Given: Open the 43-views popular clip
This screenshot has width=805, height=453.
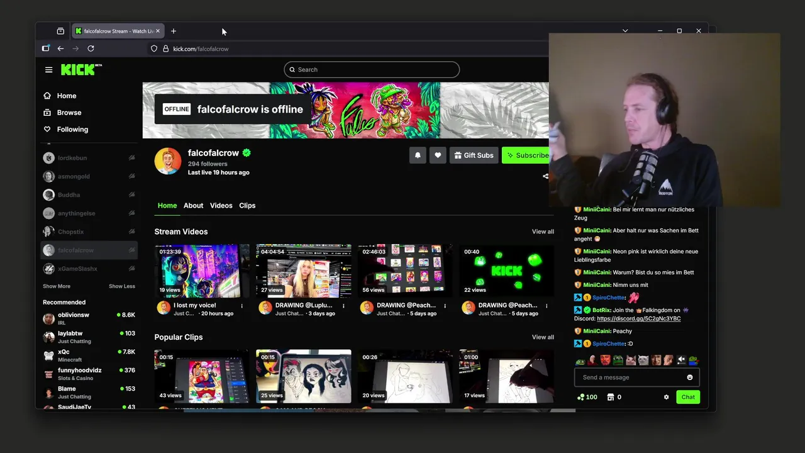Looking at the screenshot, I should pos(202,376).
